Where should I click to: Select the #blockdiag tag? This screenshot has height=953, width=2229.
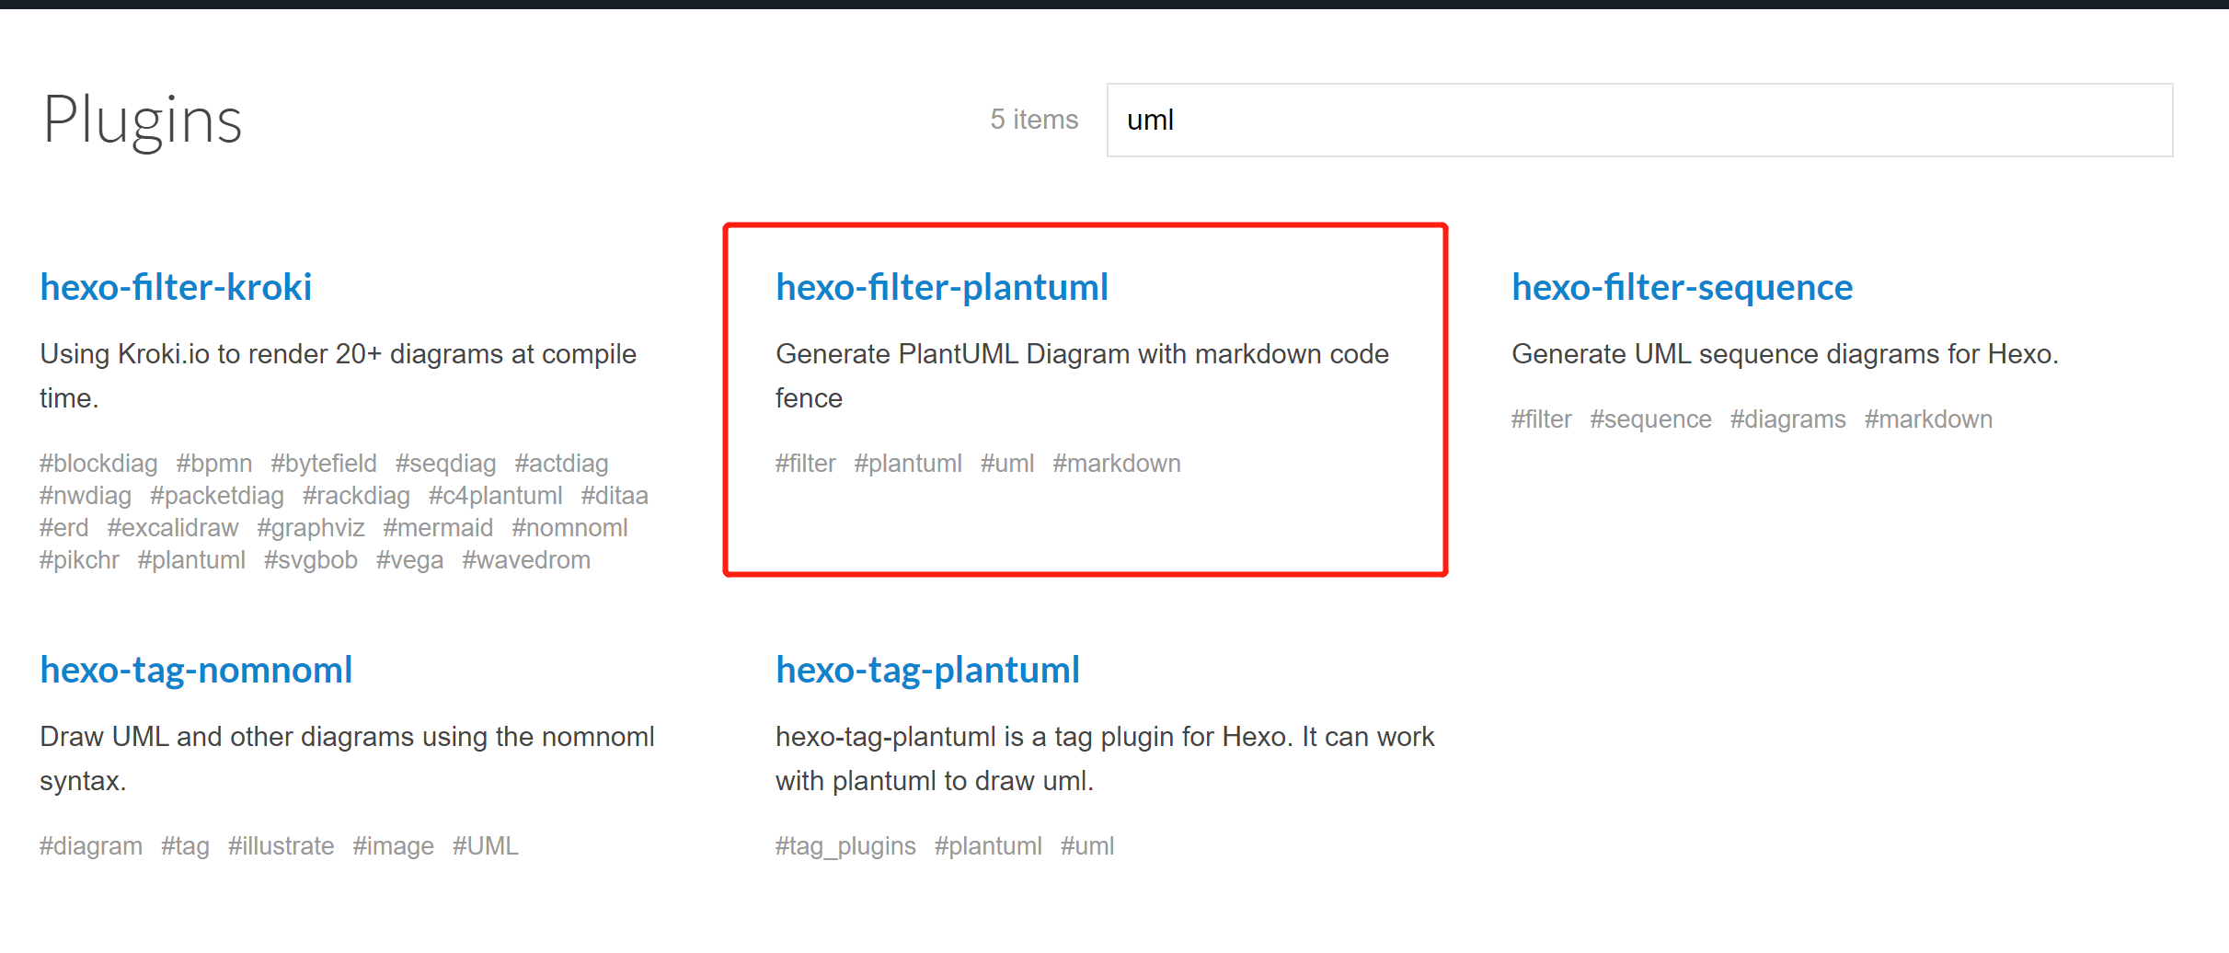[x=98, y=464]
